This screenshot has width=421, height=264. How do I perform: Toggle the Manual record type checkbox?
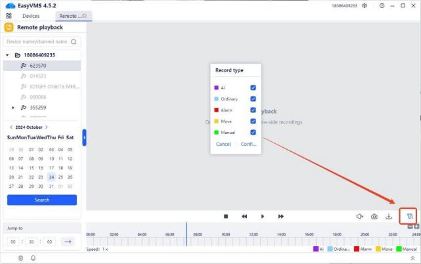[x=253, y=132]
